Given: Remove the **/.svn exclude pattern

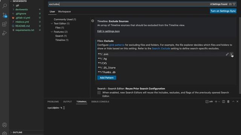Looking at the screenshot, I should pyautogui.click(x=231, y=54).
